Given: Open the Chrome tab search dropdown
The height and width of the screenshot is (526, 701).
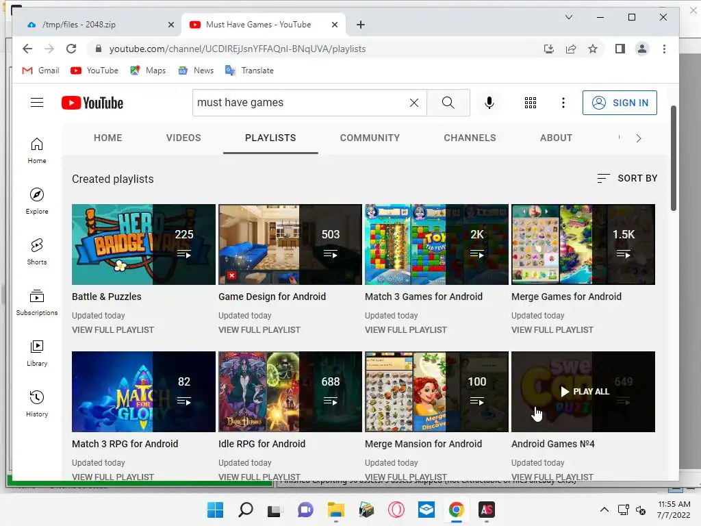Looking at the screenshot, I should (569, 17).
